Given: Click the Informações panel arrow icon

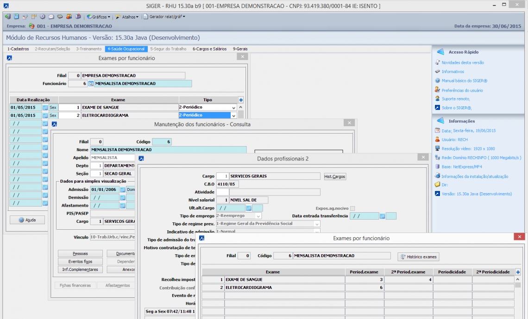Looking at the screenshot, I should (440, 121).
